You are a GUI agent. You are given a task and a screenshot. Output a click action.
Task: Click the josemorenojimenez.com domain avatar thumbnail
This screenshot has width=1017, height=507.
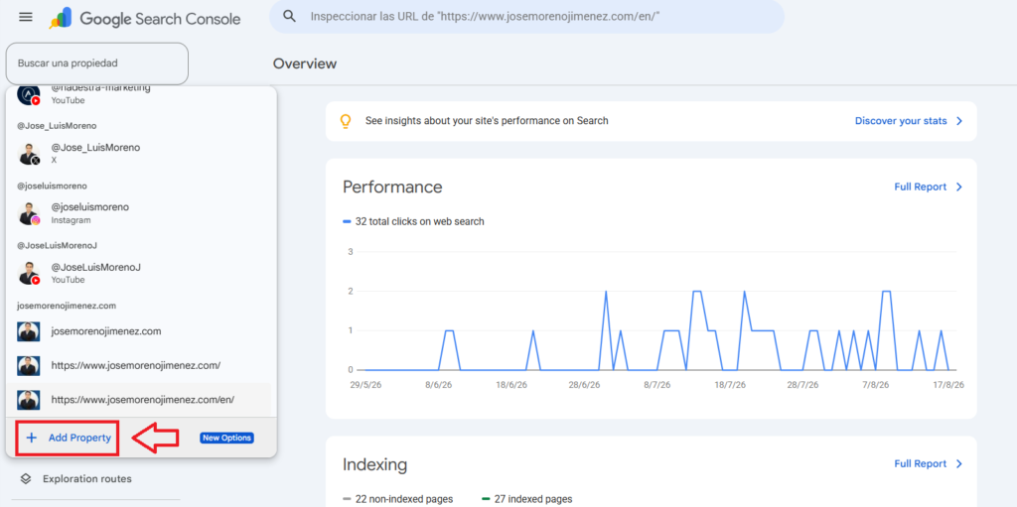pyautogui.click(x=29, y=331)
